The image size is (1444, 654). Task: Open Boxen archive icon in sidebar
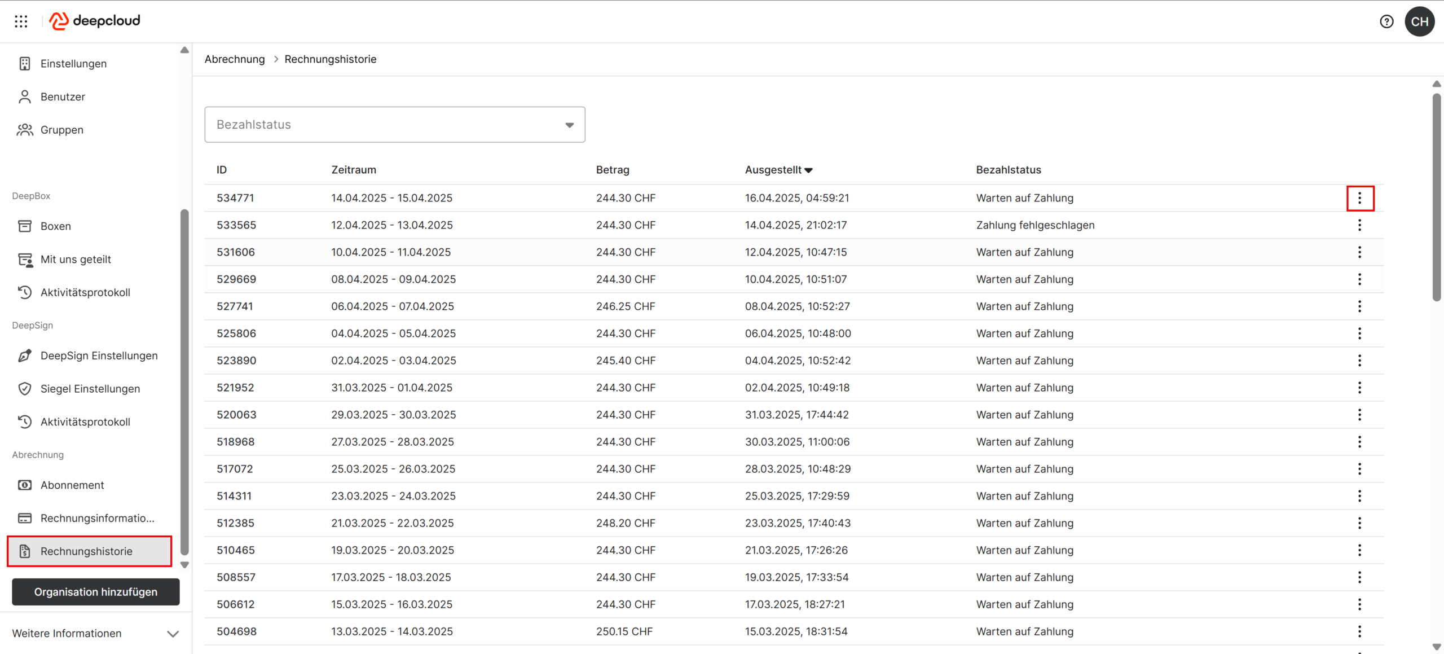25,226
